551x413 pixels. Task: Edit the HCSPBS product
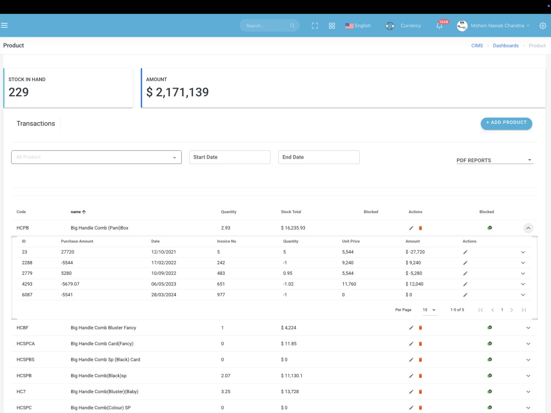(x=411, y=360)
